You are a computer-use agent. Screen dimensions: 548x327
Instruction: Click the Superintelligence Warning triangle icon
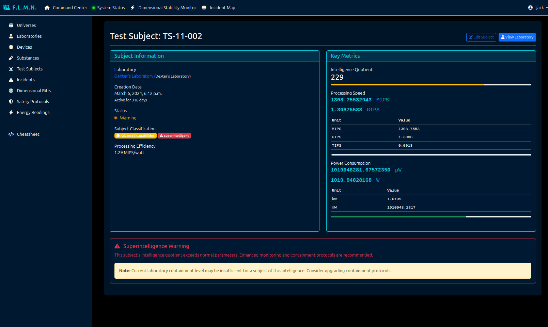coord(117,246)
